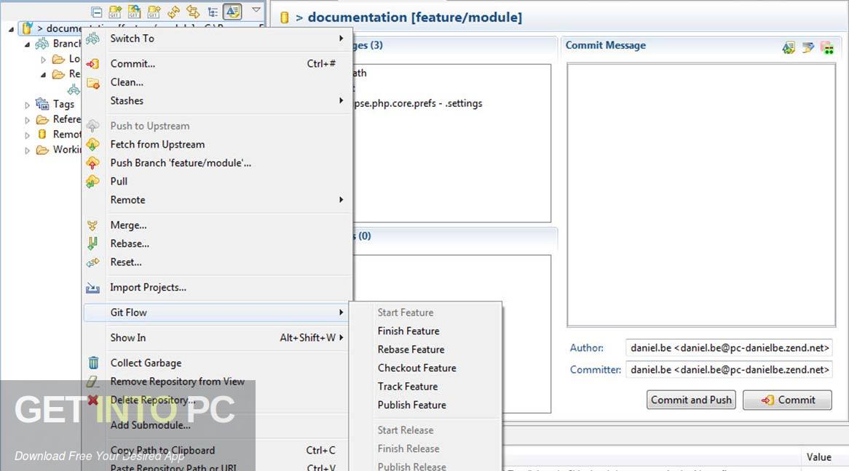Toggle amend previous commit icon
Image resolution: width=849 pixels, height=471 pixels.
[x=789, y=47]
